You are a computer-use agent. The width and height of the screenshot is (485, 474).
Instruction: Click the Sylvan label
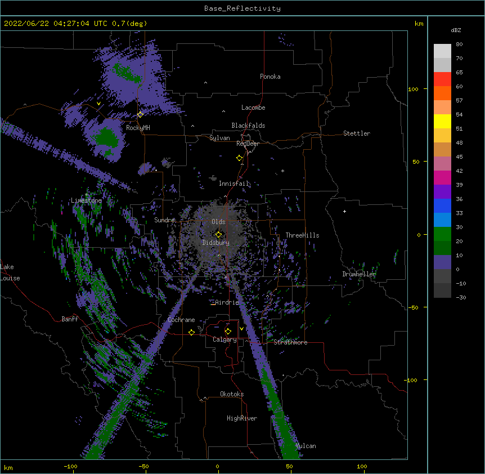click(219, 138)
